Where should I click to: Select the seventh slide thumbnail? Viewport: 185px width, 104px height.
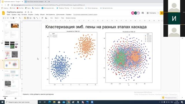[12, 84]
